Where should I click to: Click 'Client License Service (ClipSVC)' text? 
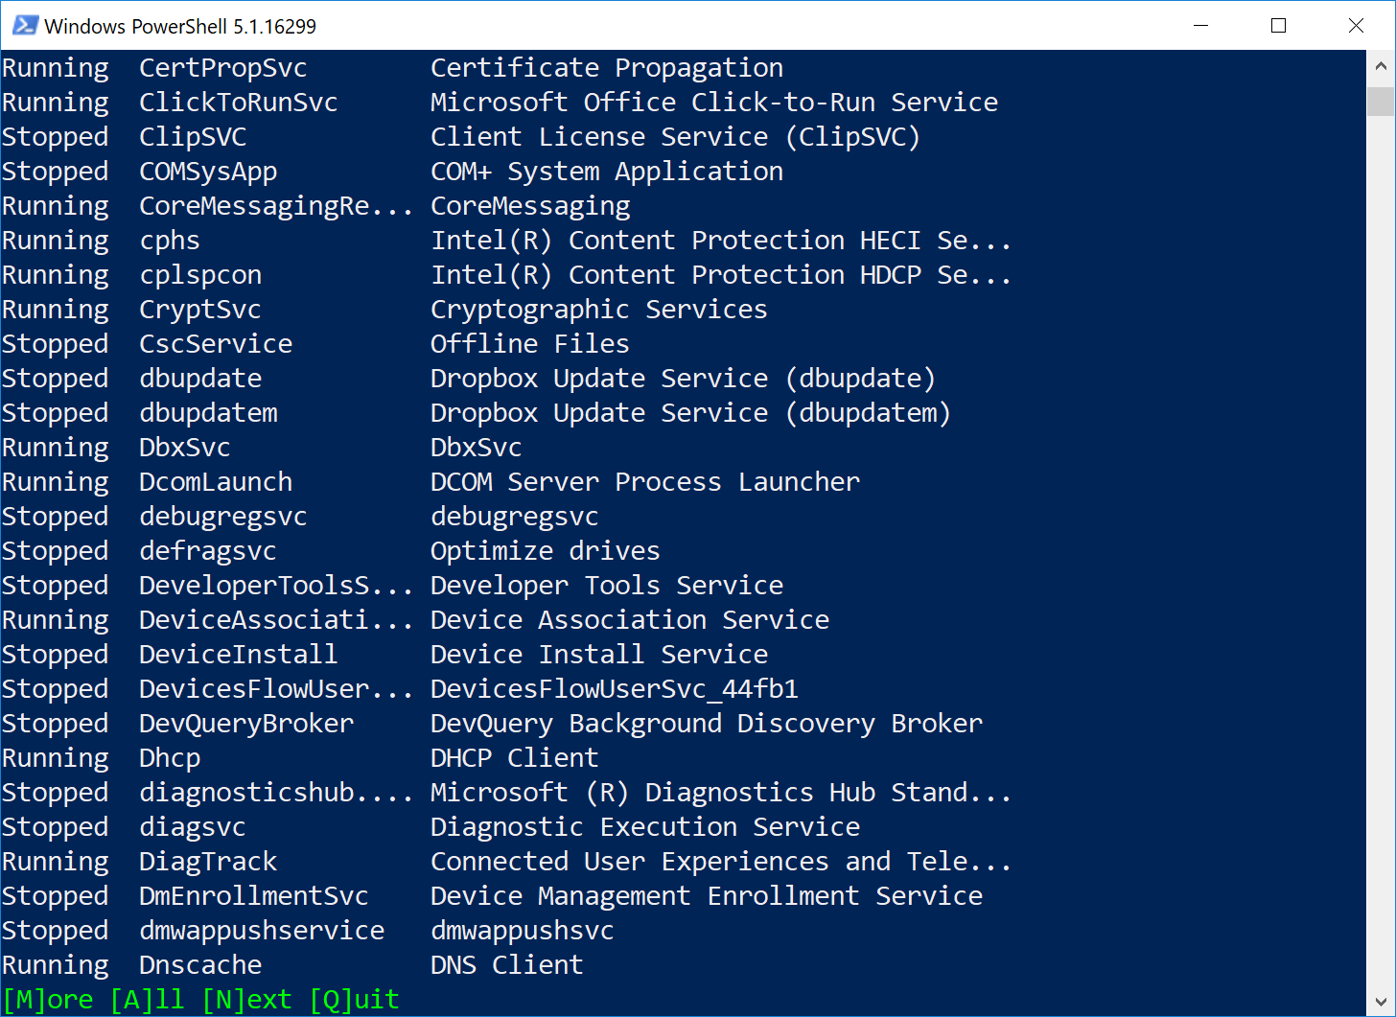676,137
